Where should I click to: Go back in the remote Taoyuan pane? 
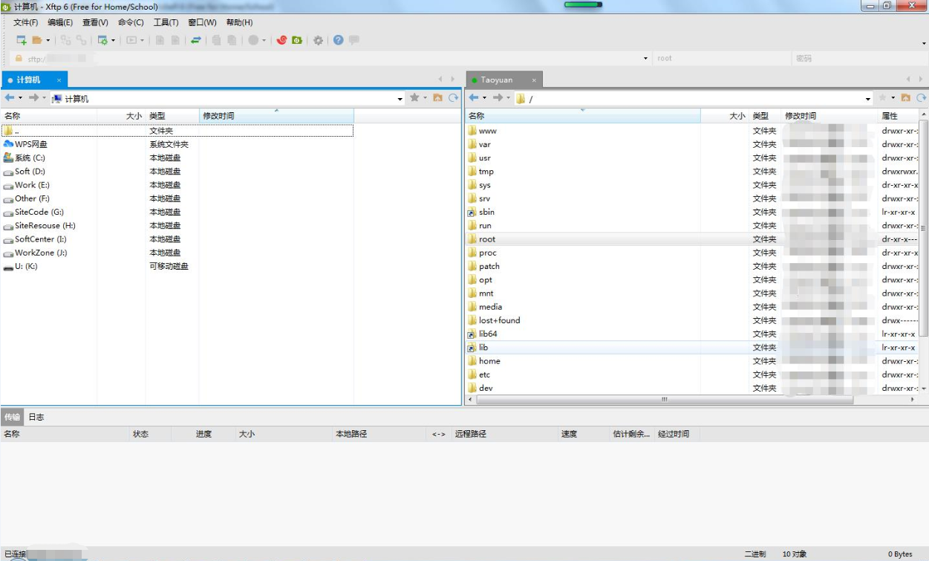[474, 98]
